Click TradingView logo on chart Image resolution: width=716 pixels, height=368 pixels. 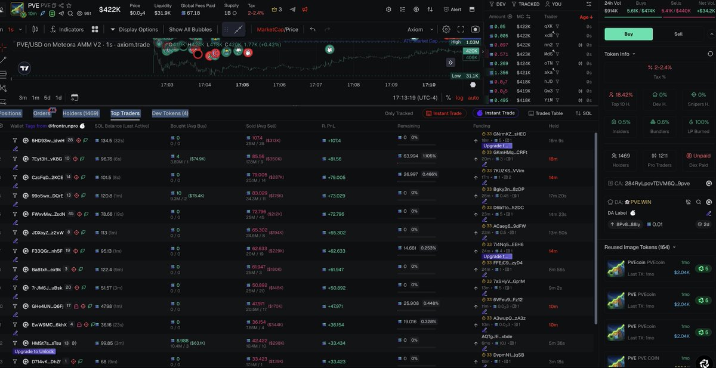[x=24, y=68]
